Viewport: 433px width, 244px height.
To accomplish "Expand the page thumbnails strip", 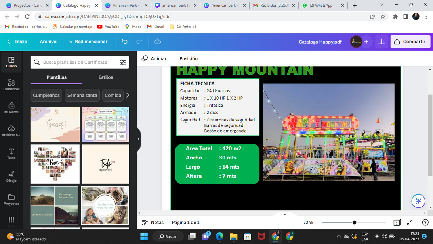I will pos(285,215).
